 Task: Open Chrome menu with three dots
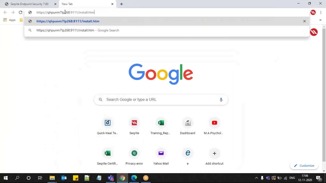pyautogui.click(x=321, y=12)
